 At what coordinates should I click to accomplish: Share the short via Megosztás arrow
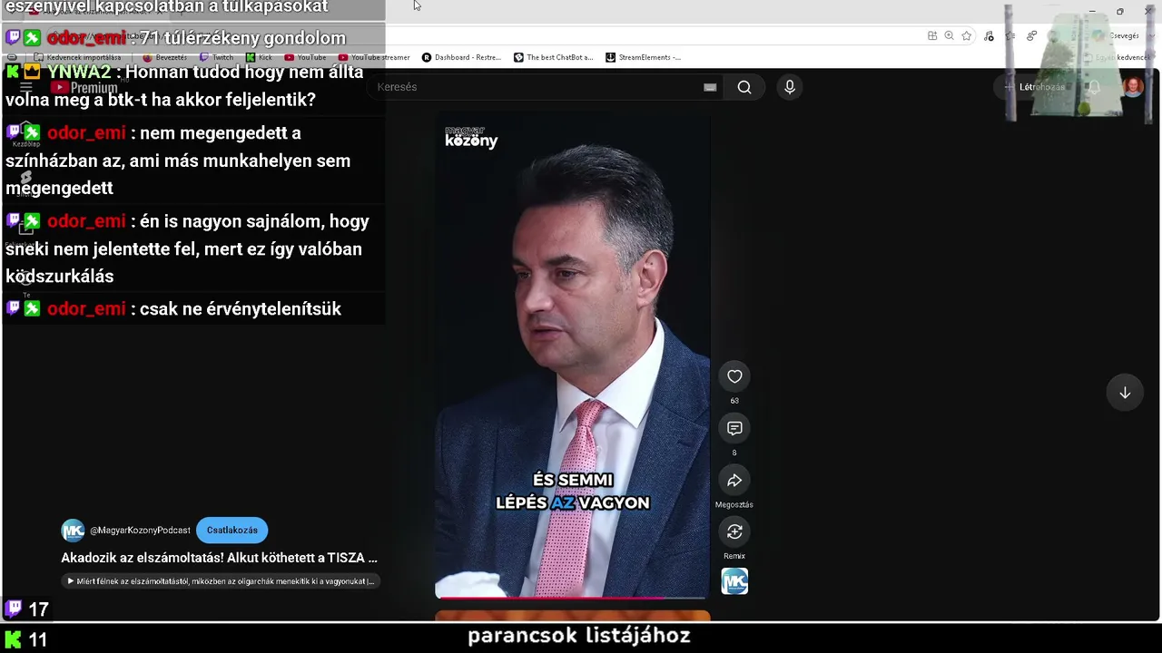click(734, 480)
